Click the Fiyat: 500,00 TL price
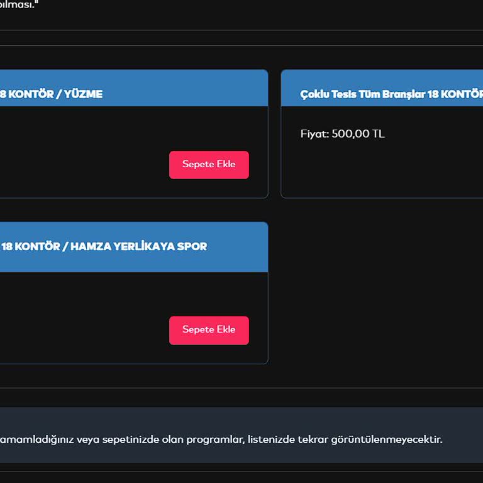483x483 pixels. (x=342, y=134)
